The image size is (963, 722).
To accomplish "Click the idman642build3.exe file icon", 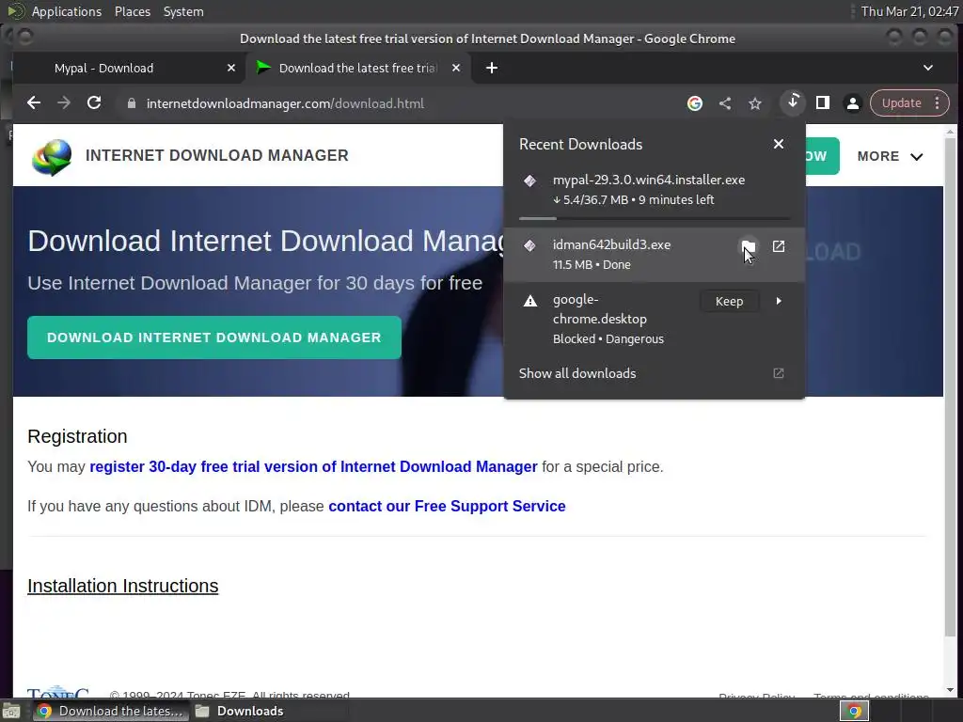I will [529, 245].
